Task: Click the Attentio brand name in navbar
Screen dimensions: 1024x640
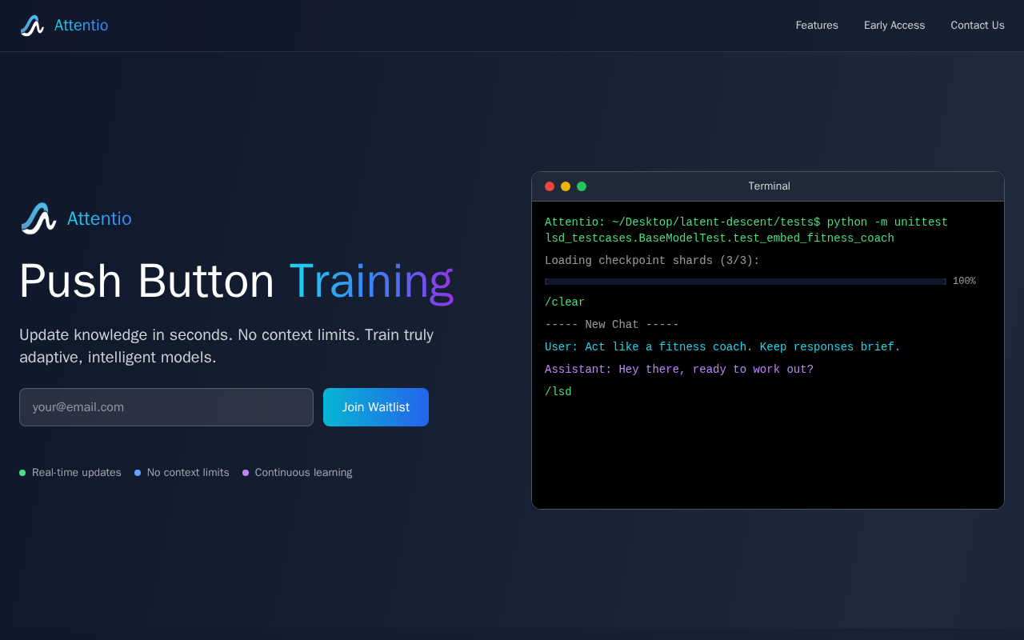Action: (x=81, y=26)
